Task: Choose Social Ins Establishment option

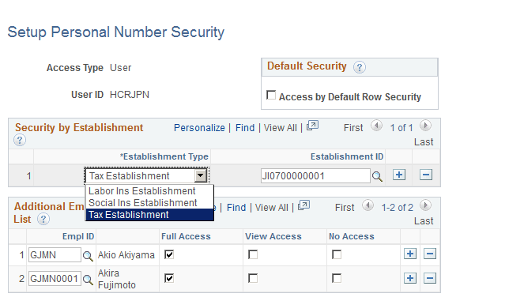Action: tap(149, 203)
